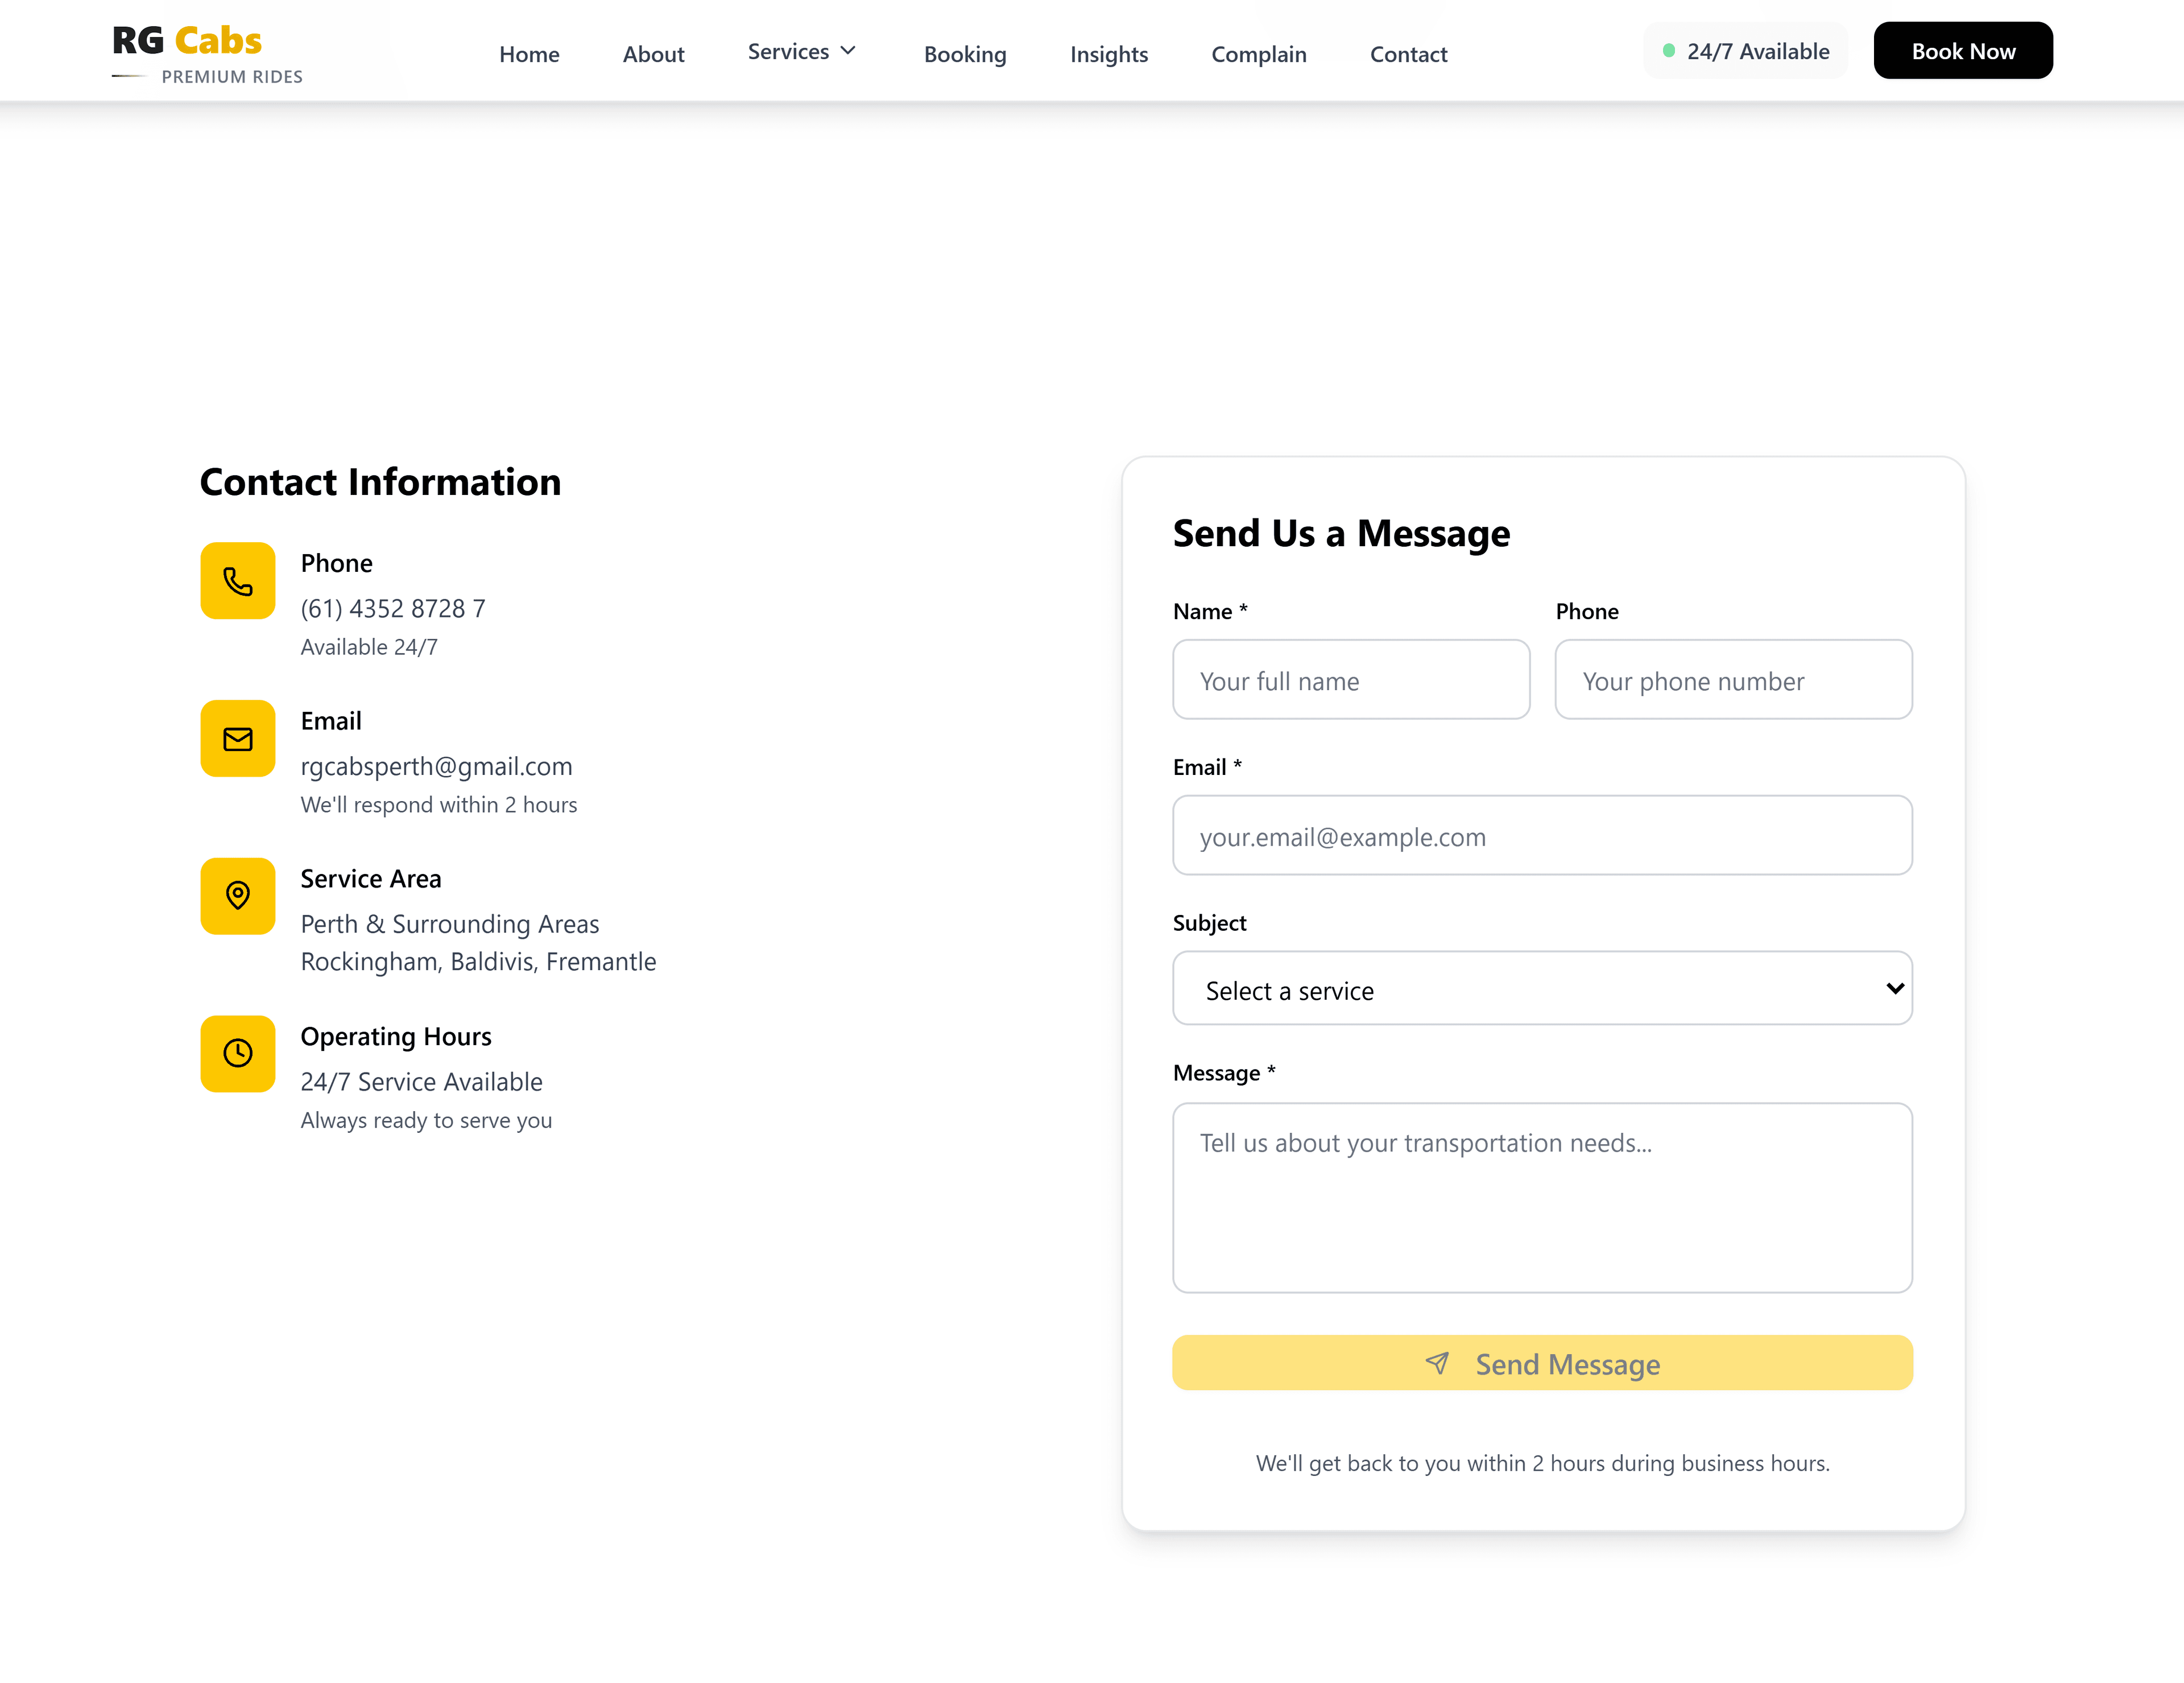
Task: Click the rgcabsperth@gmail.com email address
Action: (x=436, y=766)
